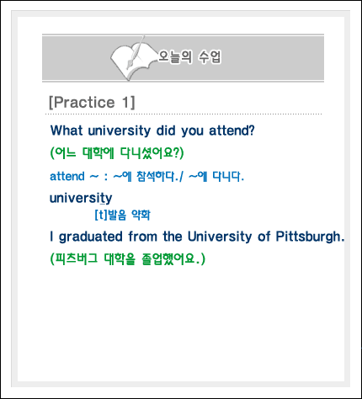Click the gray header banner background
The width and height of the screenshot is (362, 399).
[x=267, y=58]
